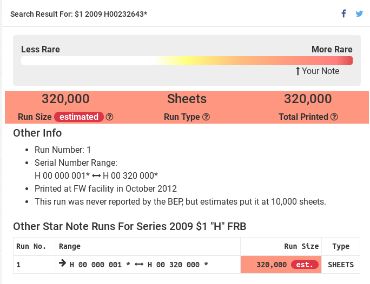Screen dimensions: 370x284
Task: Click 320,000 Total Printed value
Action: (x=308, y=99)
